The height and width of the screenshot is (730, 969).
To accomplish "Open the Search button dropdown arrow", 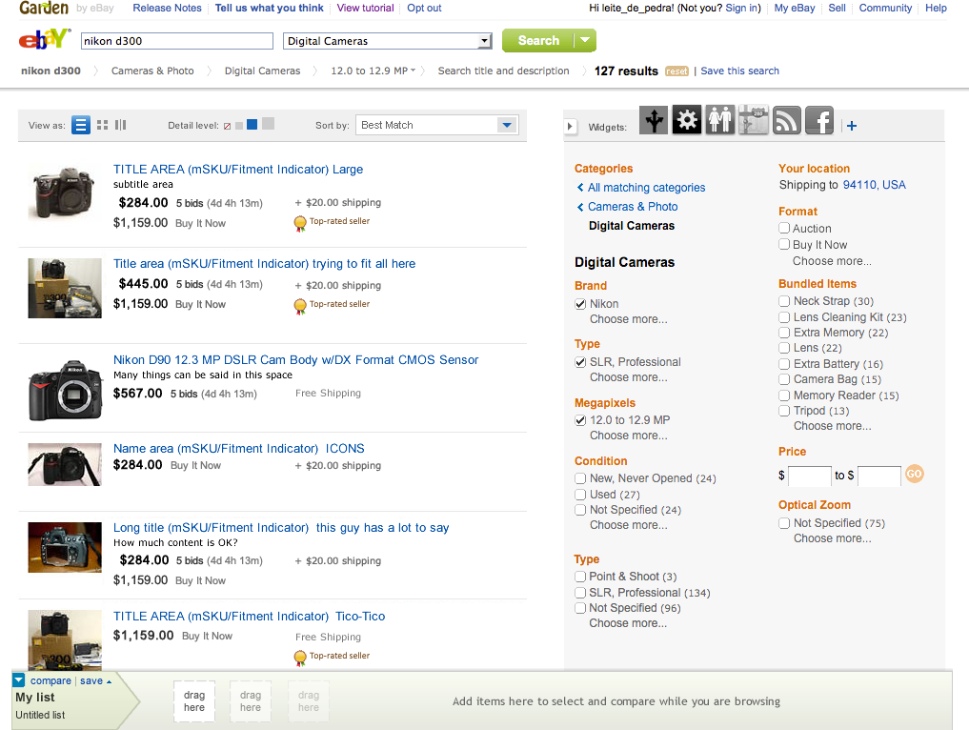I will point(585,40).
